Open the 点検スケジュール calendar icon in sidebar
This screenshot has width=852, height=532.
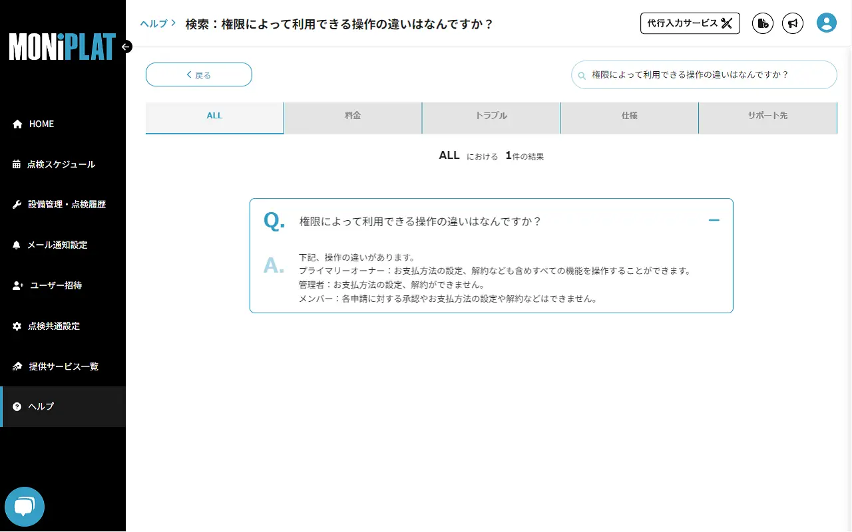pos(16,164)
